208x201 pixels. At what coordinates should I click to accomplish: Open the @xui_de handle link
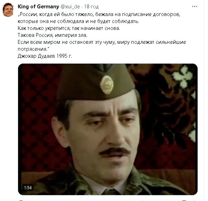(x=70, y=7)
